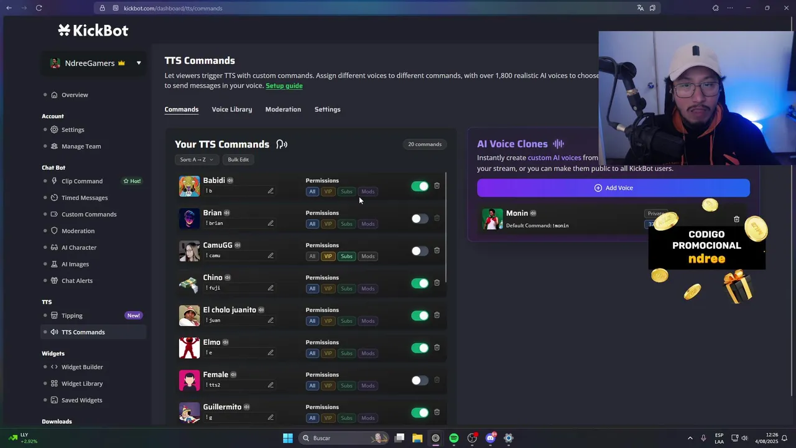Screen dimensions: 796x448
Task: Delete the Guillermito command
Action: tap(437, 412)
